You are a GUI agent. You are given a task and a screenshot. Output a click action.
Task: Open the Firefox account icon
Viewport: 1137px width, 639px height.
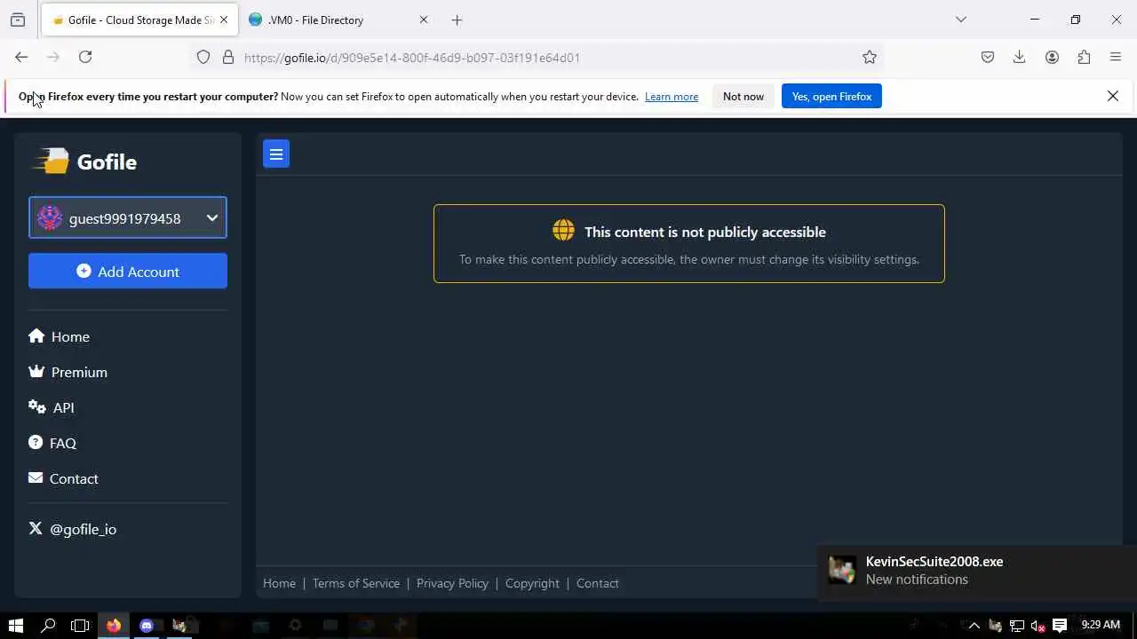tap(1052, 57)
